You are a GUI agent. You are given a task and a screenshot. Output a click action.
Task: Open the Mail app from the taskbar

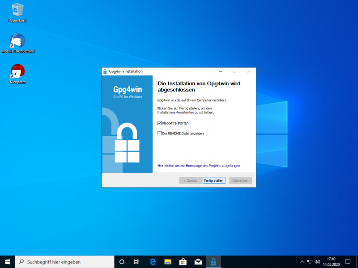198,262
